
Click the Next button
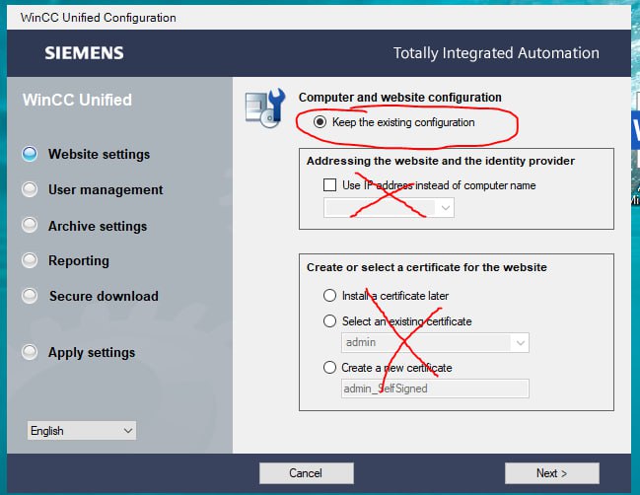[x=552, y=473]
